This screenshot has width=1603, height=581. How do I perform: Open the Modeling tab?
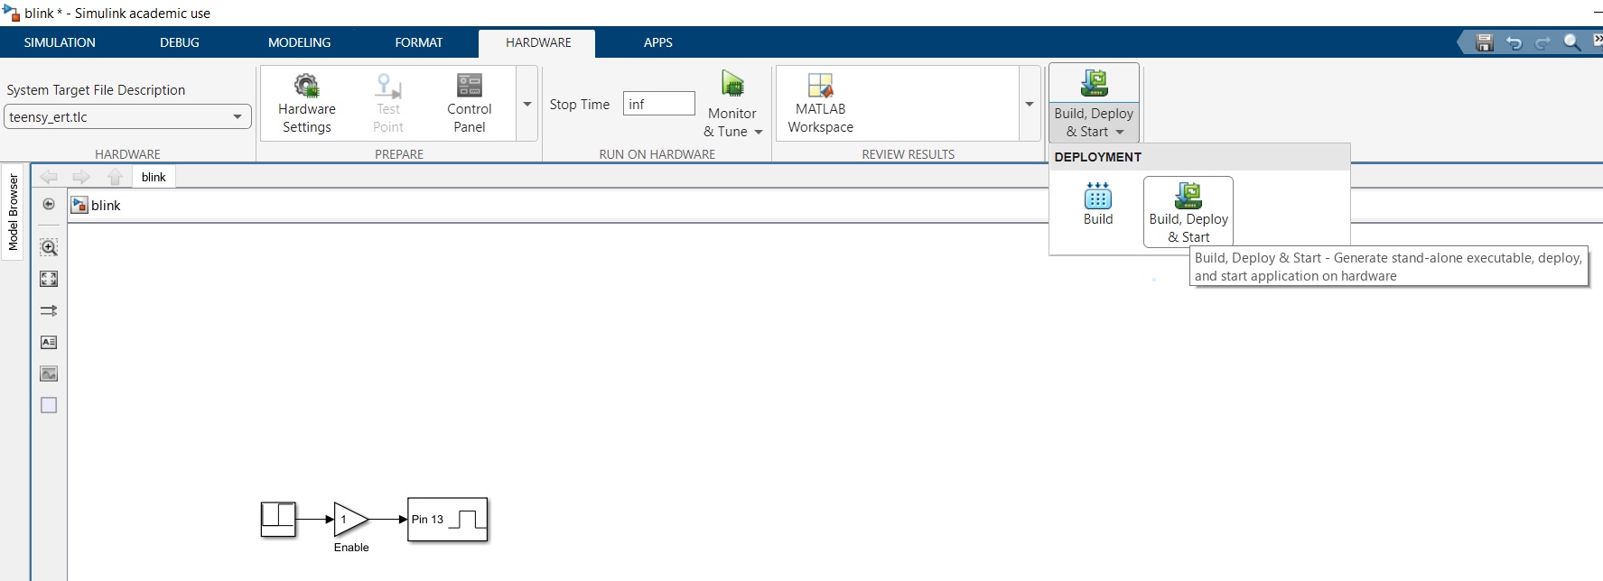point(300,42)
